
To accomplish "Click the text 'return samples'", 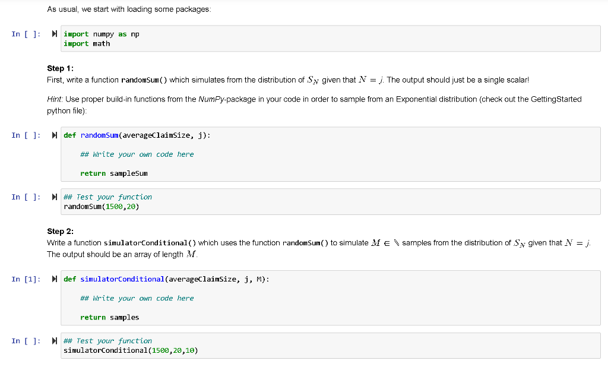I will (x=110, y=317).
